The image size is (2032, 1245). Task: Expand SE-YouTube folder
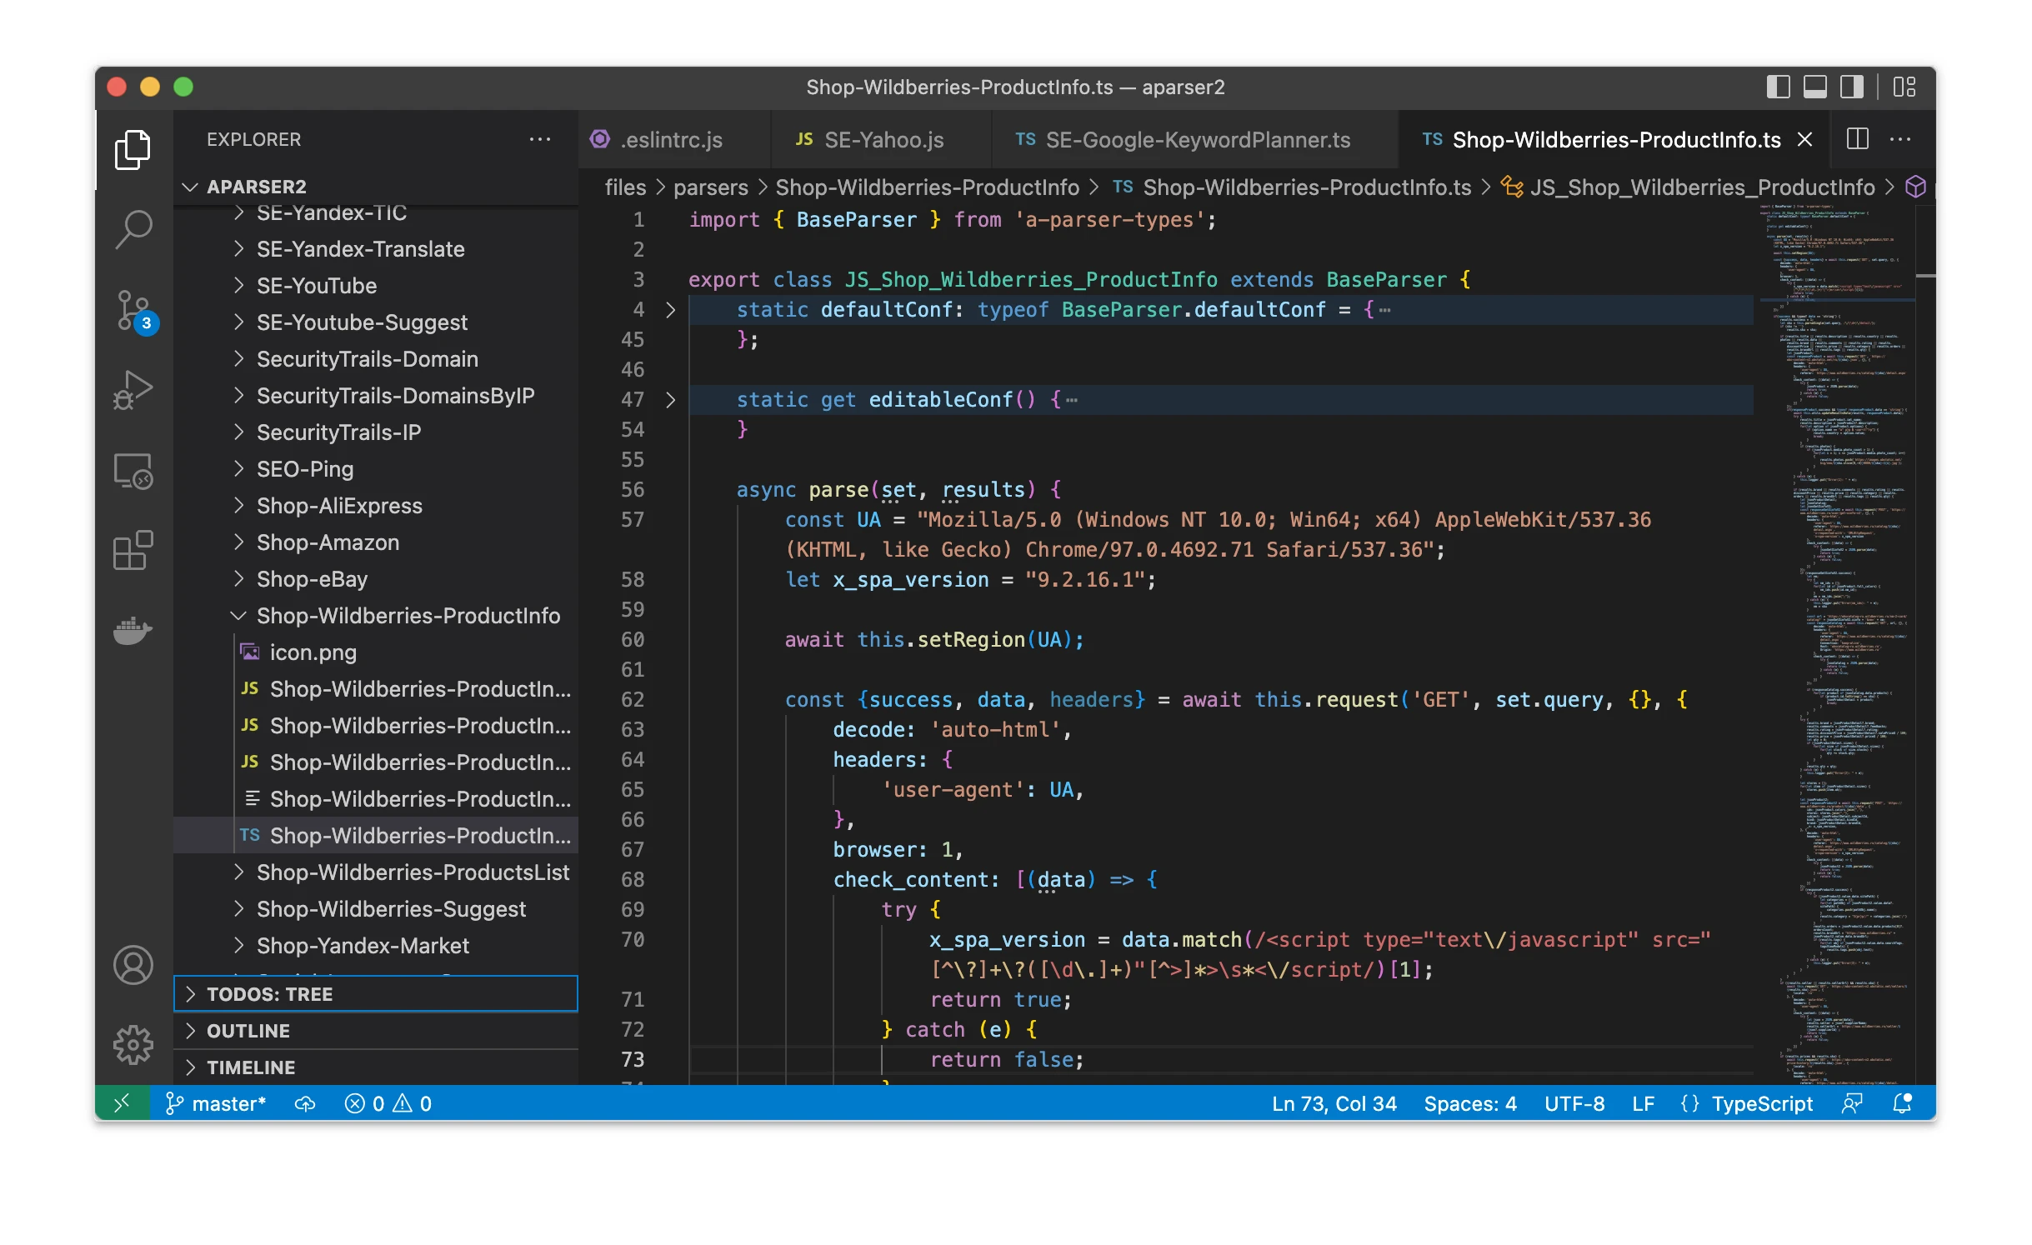(376, 286)
